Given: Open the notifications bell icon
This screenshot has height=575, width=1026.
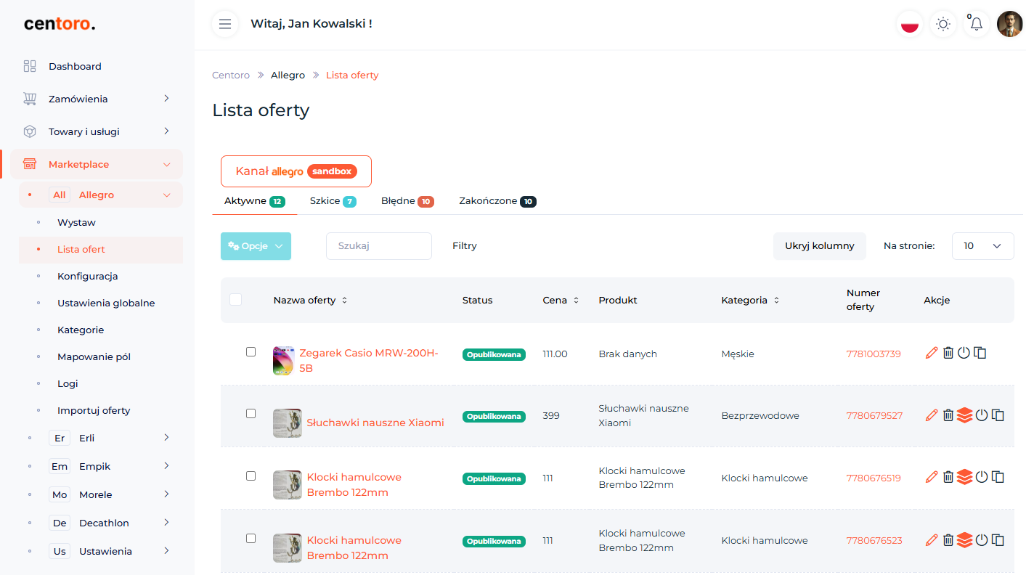Looking at the screenshot, I should [976, 24].
